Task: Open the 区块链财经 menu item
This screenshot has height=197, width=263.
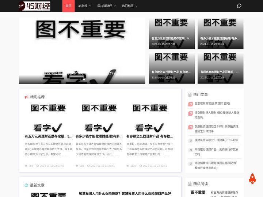Action: 105,6
